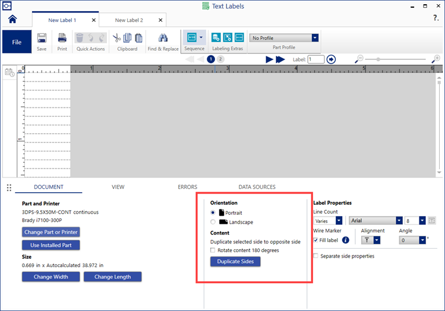Toggle Separate side properties checkbox
The width and height of the screenshot is (445, 311).
[316, 256]
